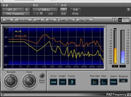Click the L+R legend entry
Image resolution: width=131 pixels, height=97 pixels.
click(x=18, y=31)
